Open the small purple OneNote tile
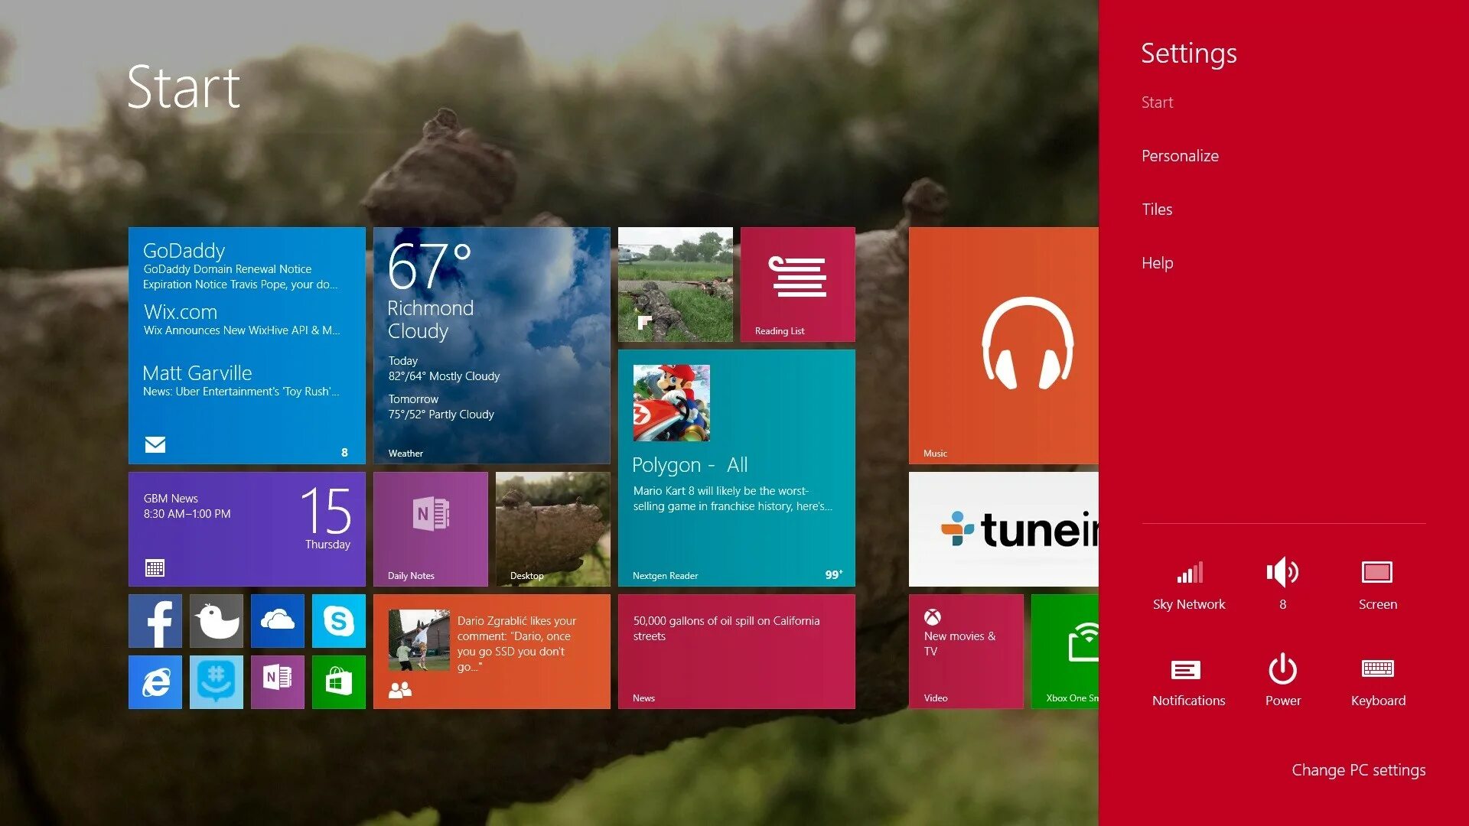1469x826 pixels. 278,681
